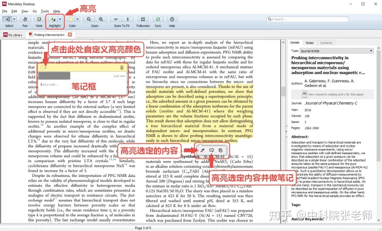
Task: Close the Probing interconnectivity document tab
Action: [70, 35]
